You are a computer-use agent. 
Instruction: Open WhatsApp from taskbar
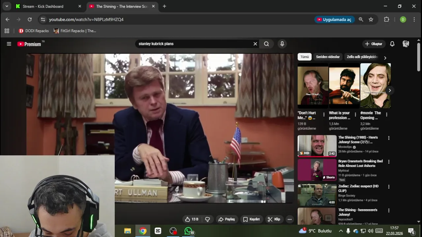[x=189, y=231]
